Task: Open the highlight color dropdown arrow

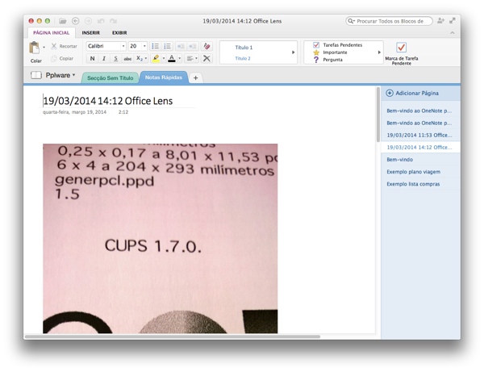Action: (164, 58)
